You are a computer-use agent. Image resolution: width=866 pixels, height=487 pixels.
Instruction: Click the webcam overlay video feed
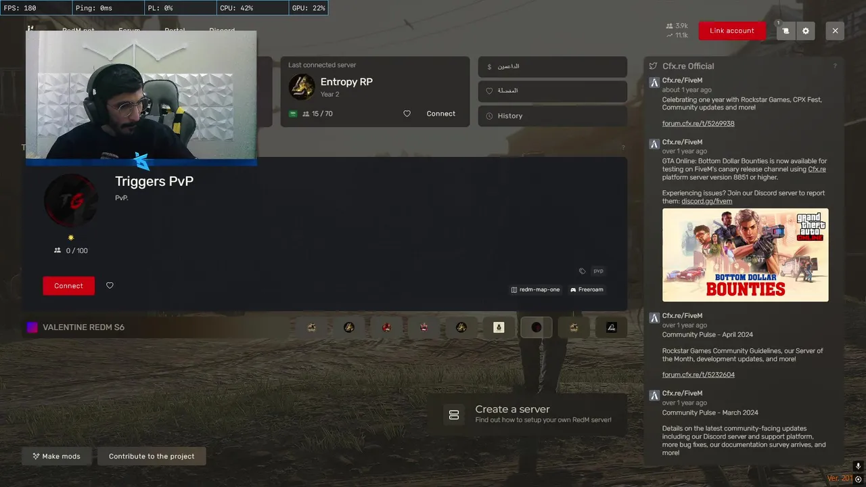click(x=141, y=95)
